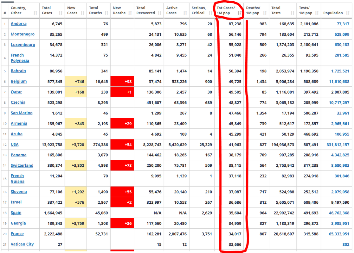Open Luxembourg population link 630,183
The image size is (354, 253).
[x=342, y=45]
